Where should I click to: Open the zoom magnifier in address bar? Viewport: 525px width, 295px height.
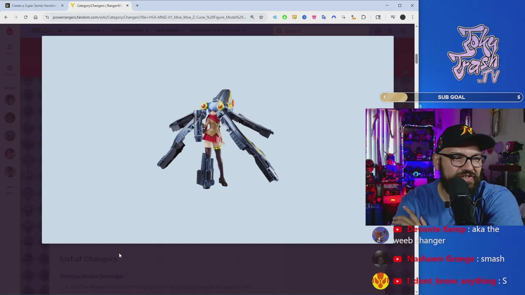click(x=252, y=17)
